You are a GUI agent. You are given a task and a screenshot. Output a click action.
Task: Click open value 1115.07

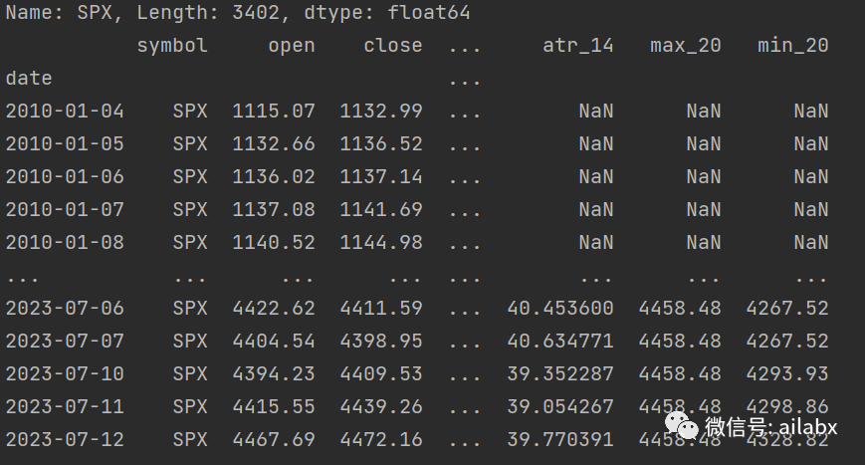274,112
